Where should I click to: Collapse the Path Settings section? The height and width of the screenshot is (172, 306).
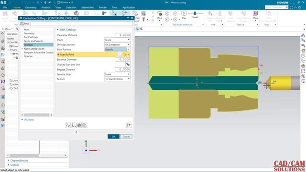point(57,30)
